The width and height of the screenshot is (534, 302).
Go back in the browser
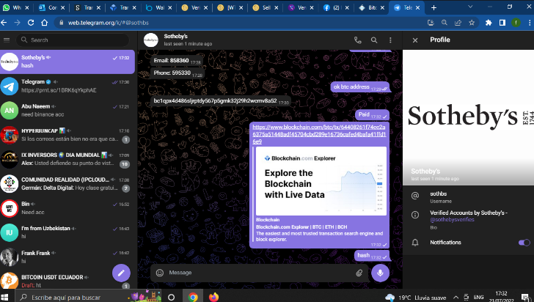4,23
